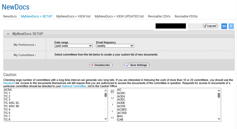Image resolution: width=237 pixels, height=129 pixels.
Task: Select ACEE in the right list
Action: click(x=167, y=103)
